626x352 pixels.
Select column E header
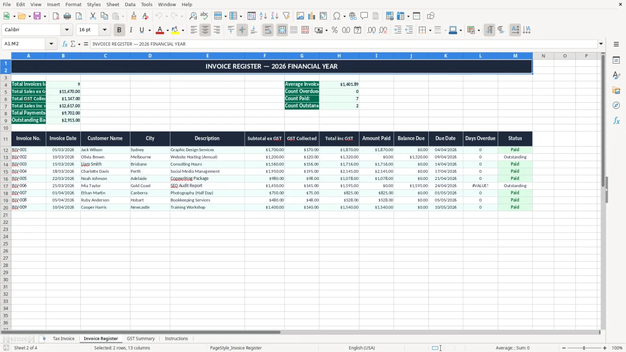click(x=207, y=56)
